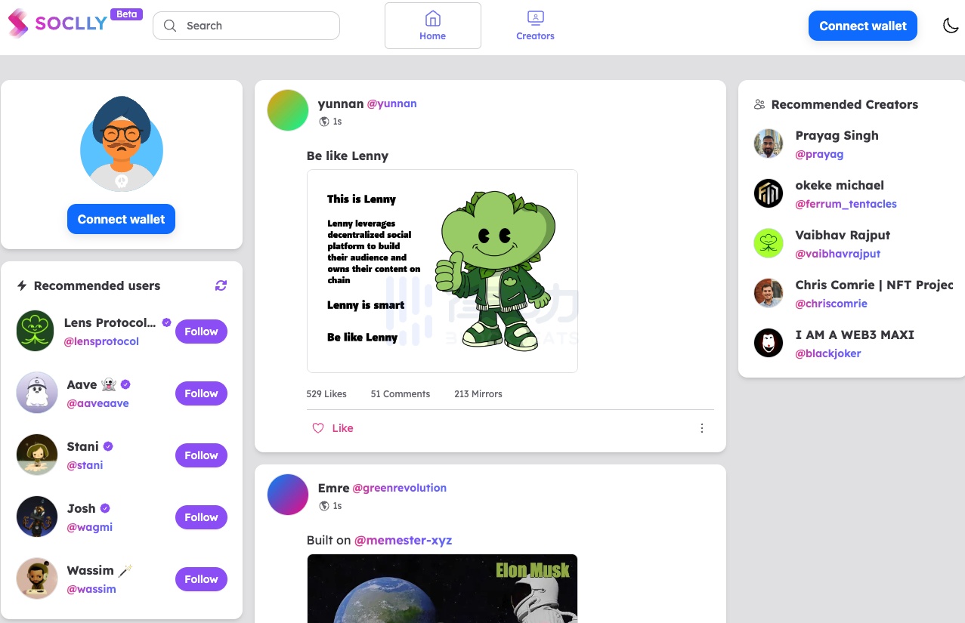965x623 pixels.
Task: Toggle dark mode with moon icon
Action: (951, 26)
